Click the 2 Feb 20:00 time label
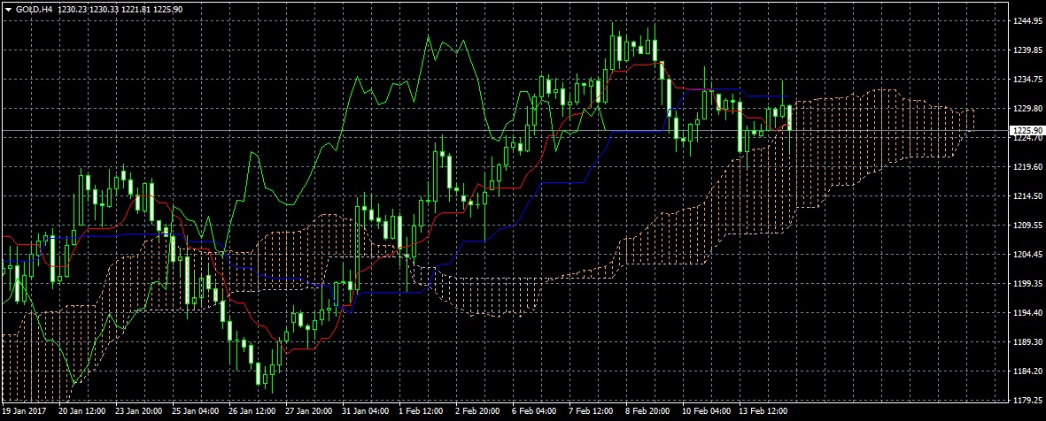The image size is (1046, 421). pos(477,411)
